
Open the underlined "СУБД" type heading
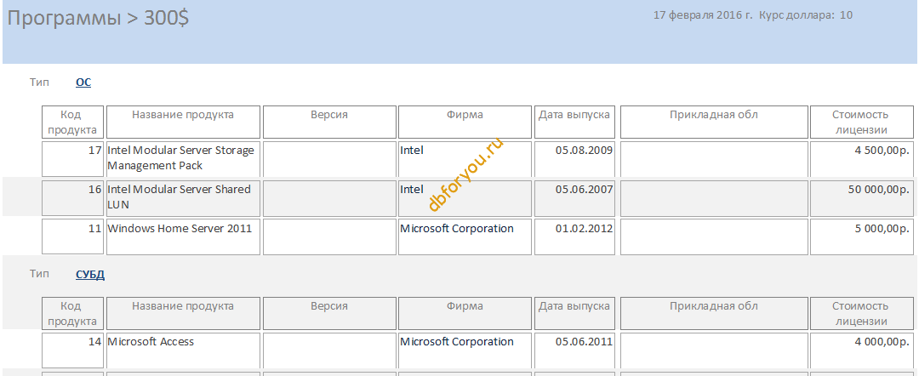pyautogui.click(x=90, y=274)
